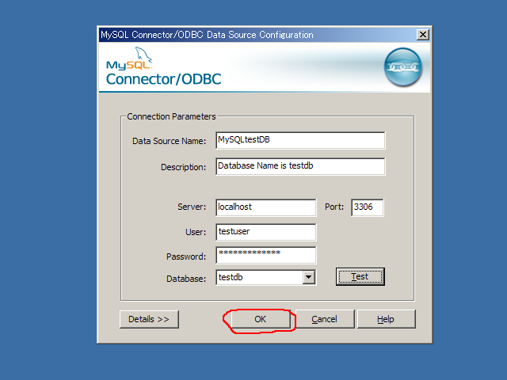Focus the Data Source Name field

coord(300,140)
